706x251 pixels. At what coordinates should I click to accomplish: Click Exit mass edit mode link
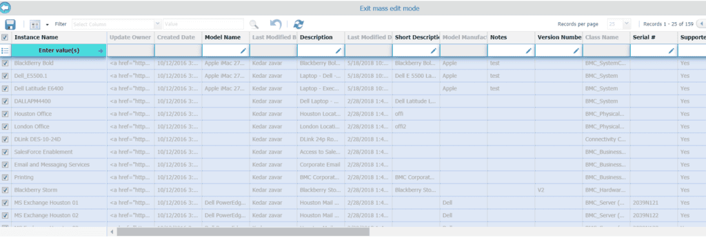[x=390, y=8]
